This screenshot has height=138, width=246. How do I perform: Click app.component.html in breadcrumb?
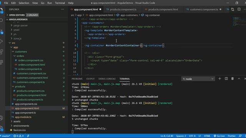pyautogui.click(x=101, y=15)
